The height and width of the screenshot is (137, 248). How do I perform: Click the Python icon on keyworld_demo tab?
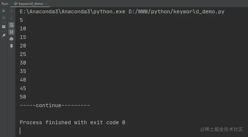point(15,3)
